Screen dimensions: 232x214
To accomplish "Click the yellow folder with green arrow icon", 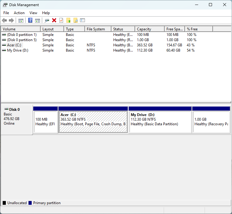I will pyautogui.click(x=68, y=20).
